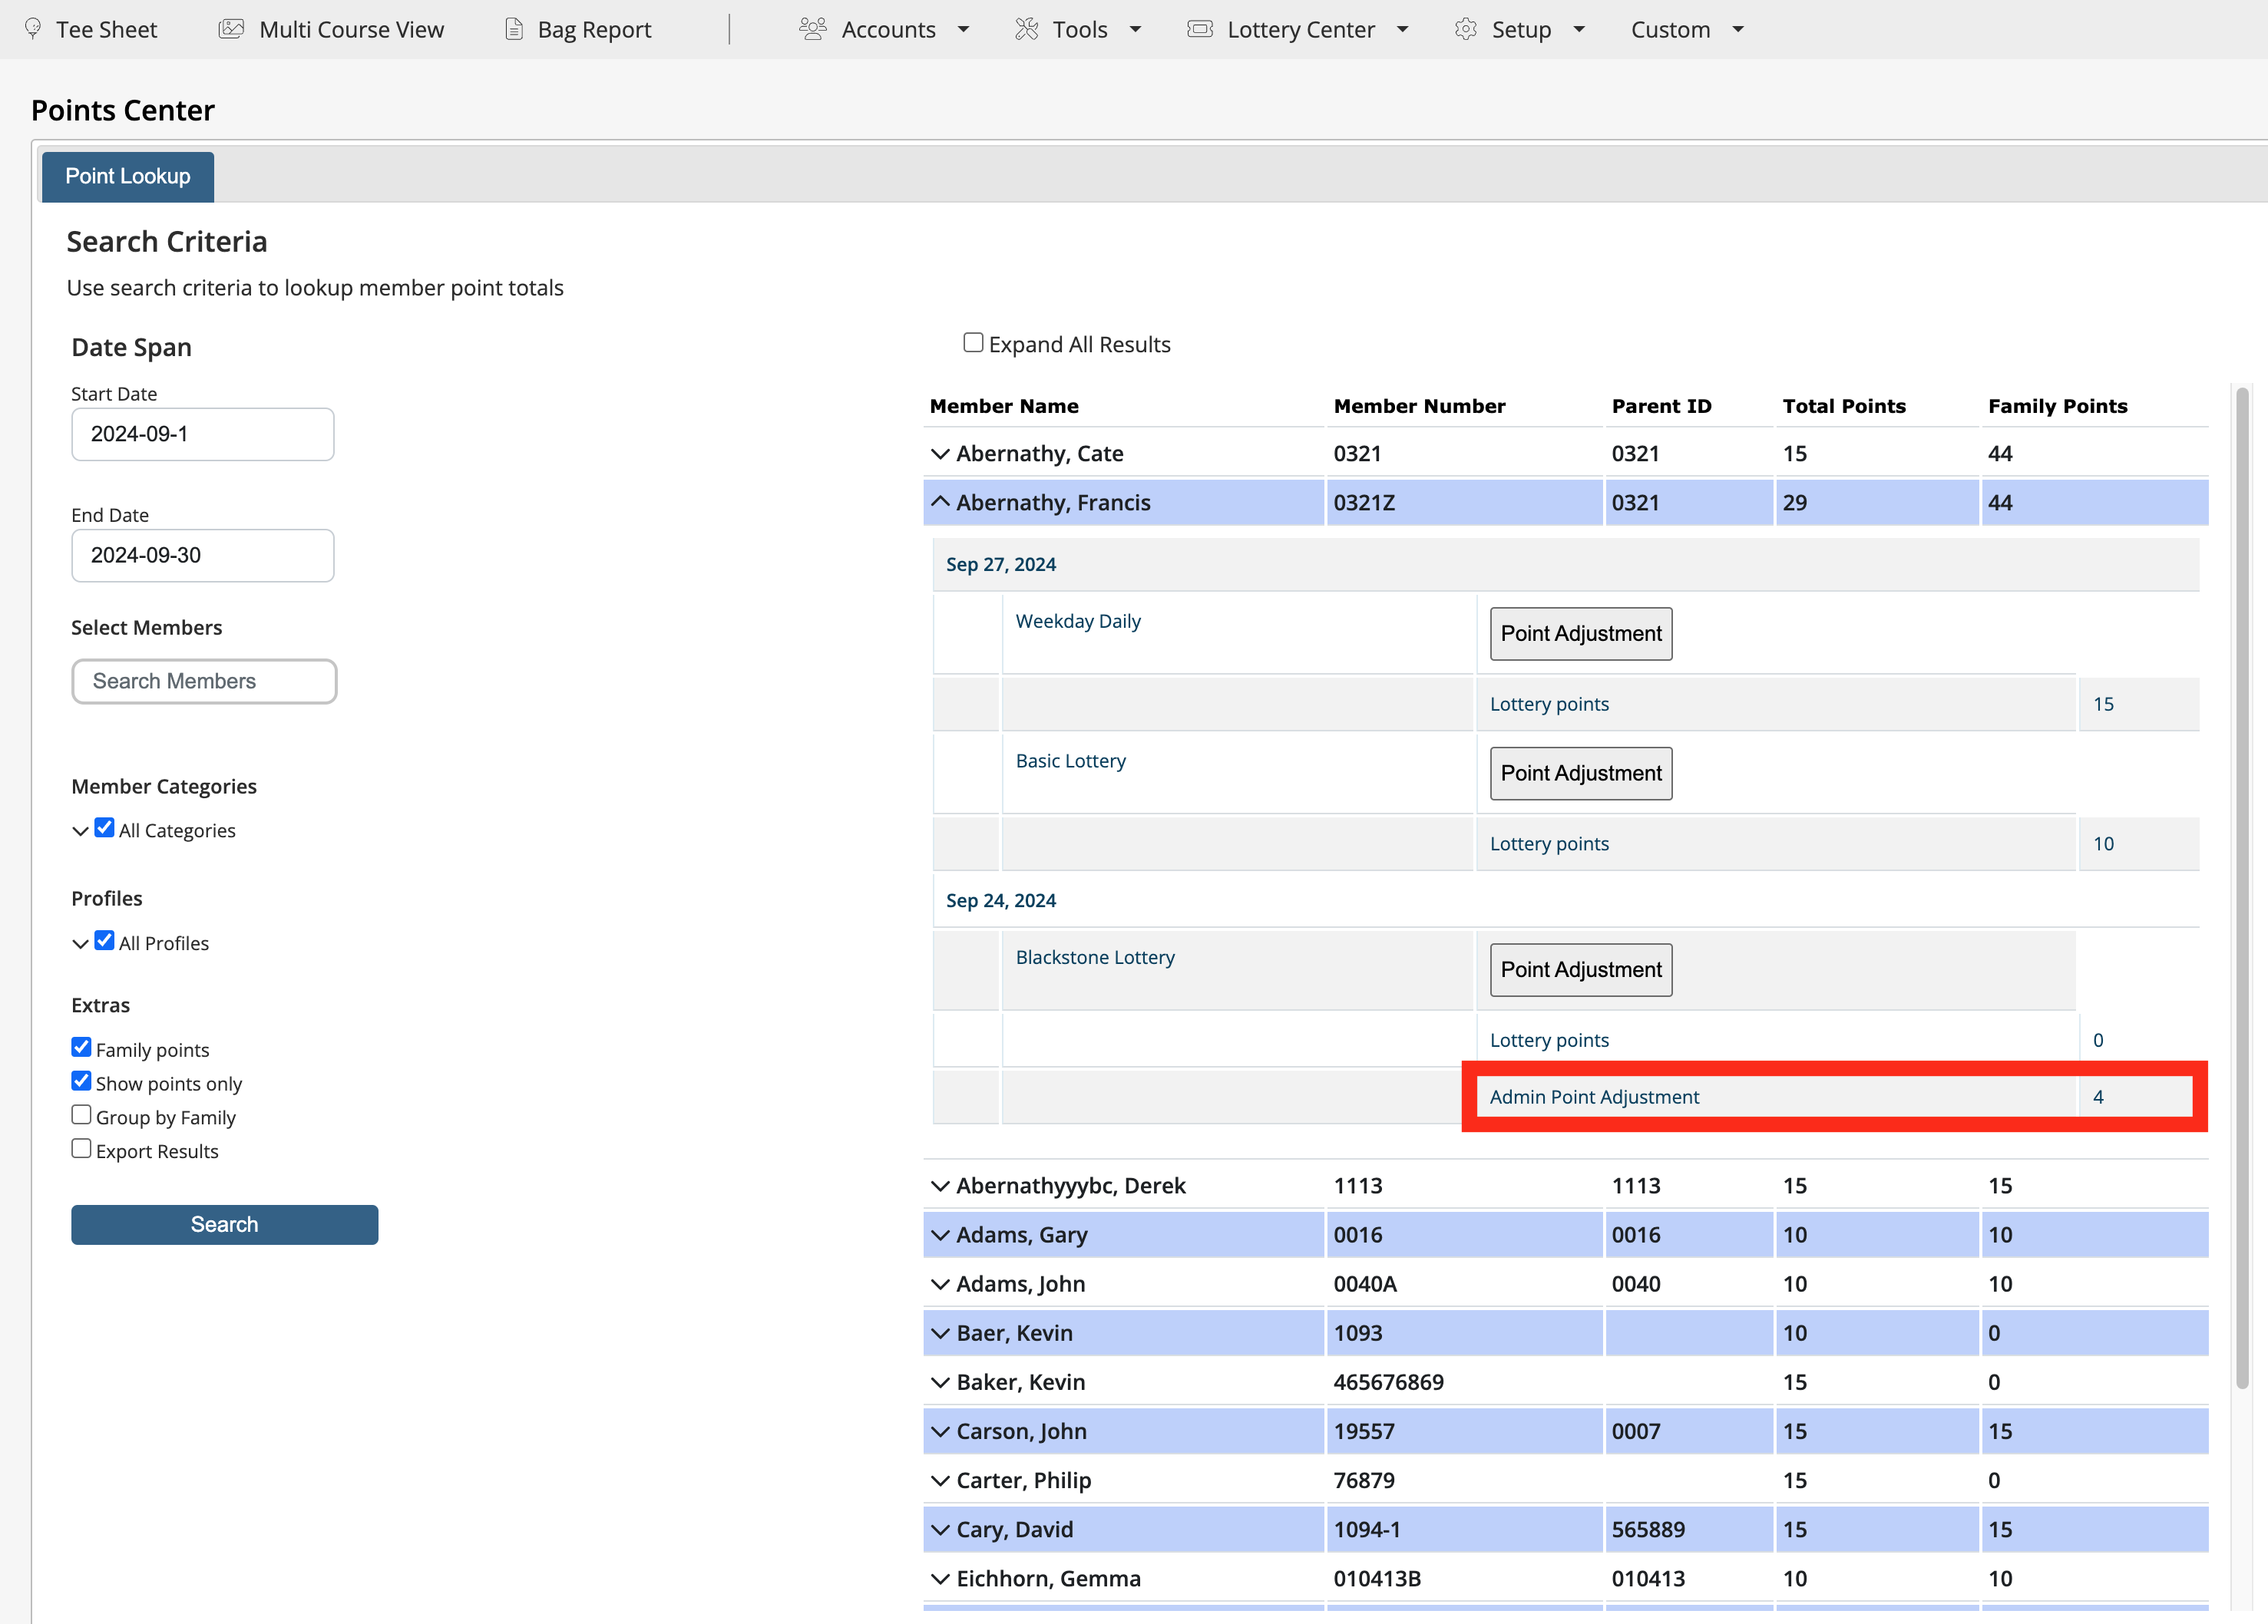Screen dimensions: 2268x1624
Task: Expand Carson, John row
Action: 940,1431
